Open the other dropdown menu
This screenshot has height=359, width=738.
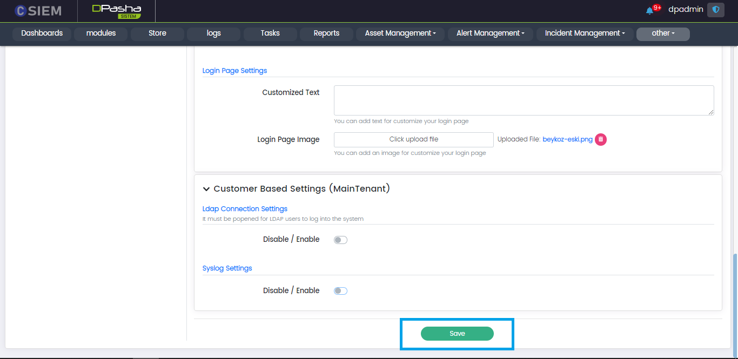coord(663,33)
